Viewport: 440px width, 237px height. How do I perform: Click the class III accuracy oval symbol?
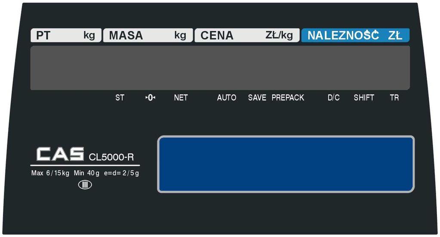tap(85, 185)
